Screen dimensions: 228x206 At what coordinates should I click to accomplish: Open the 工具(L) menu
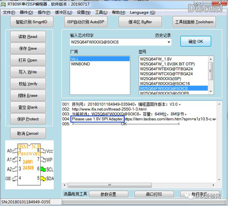101,12
